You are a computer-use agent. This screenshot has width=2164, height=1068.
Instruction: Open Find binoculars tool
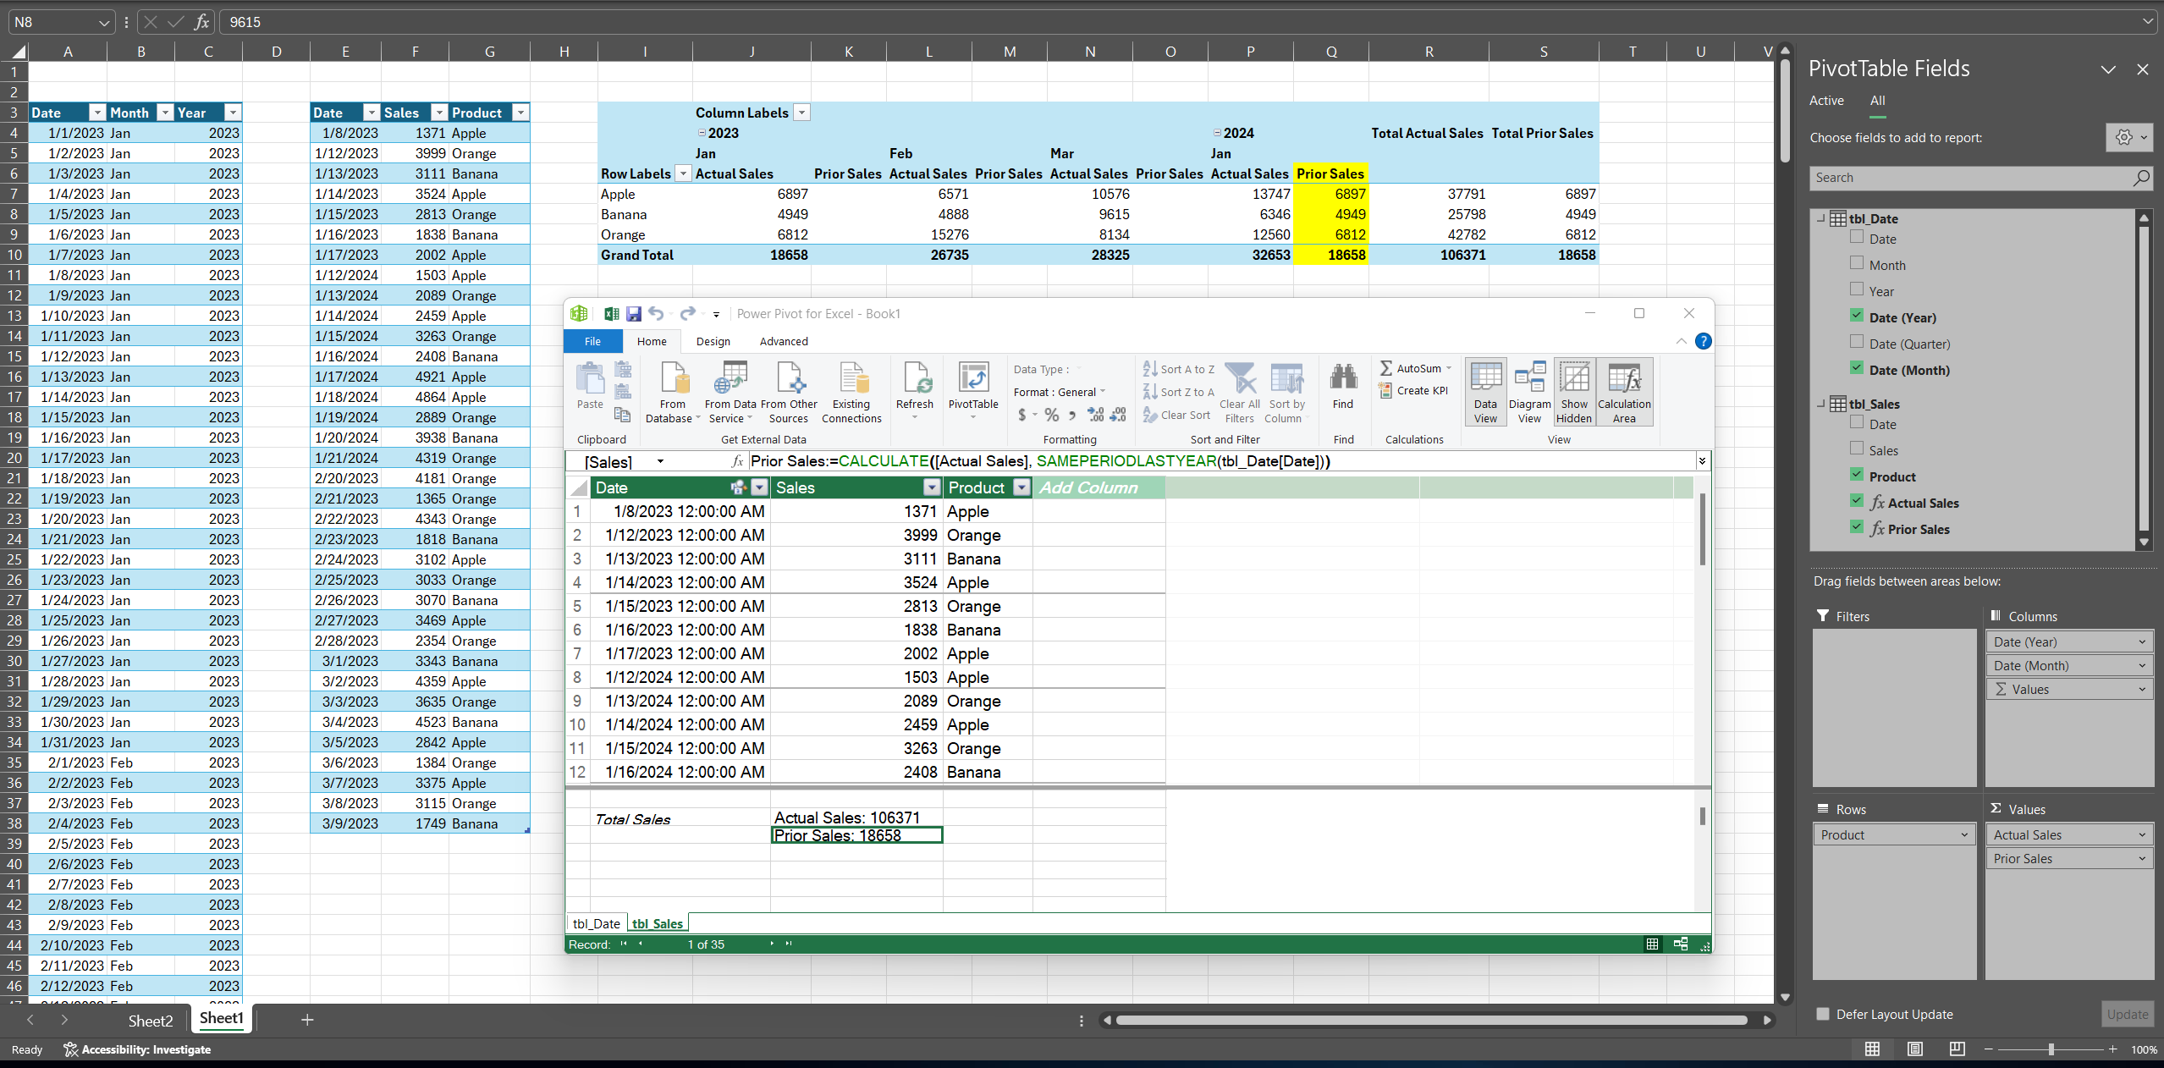coord(1343,386)
